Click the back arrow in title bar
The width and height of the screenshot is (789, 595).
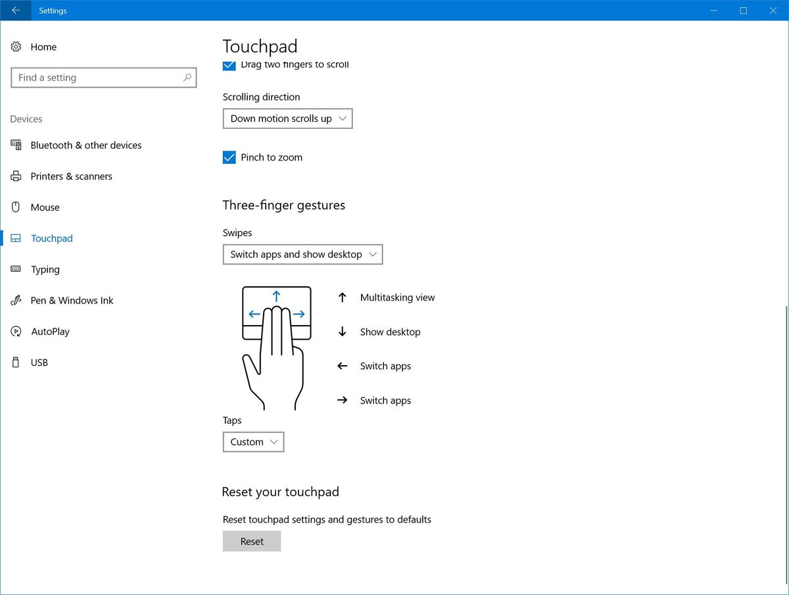(16, 11)
